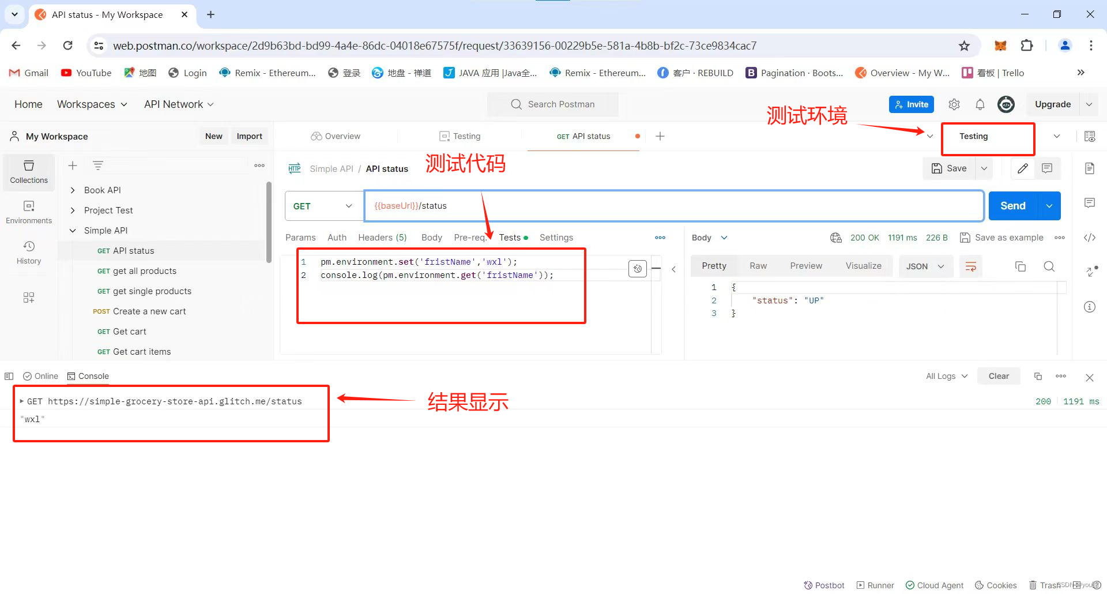The height and width of the screenshot is (594, 1107).
Task: Switch to the Params tab
Action: [300, 238]
